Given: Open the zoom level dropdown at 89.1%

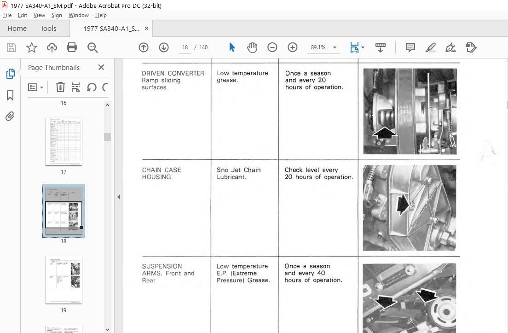Looking at the screenshot, I should pyautogui.click(x=335, y=47).
